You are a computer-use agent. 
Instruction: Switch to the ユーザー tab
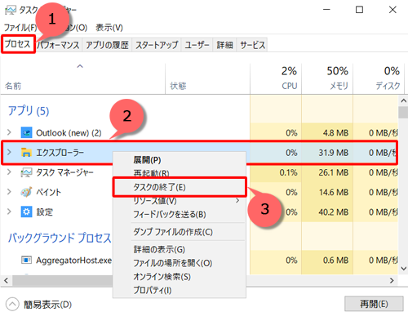197,45
